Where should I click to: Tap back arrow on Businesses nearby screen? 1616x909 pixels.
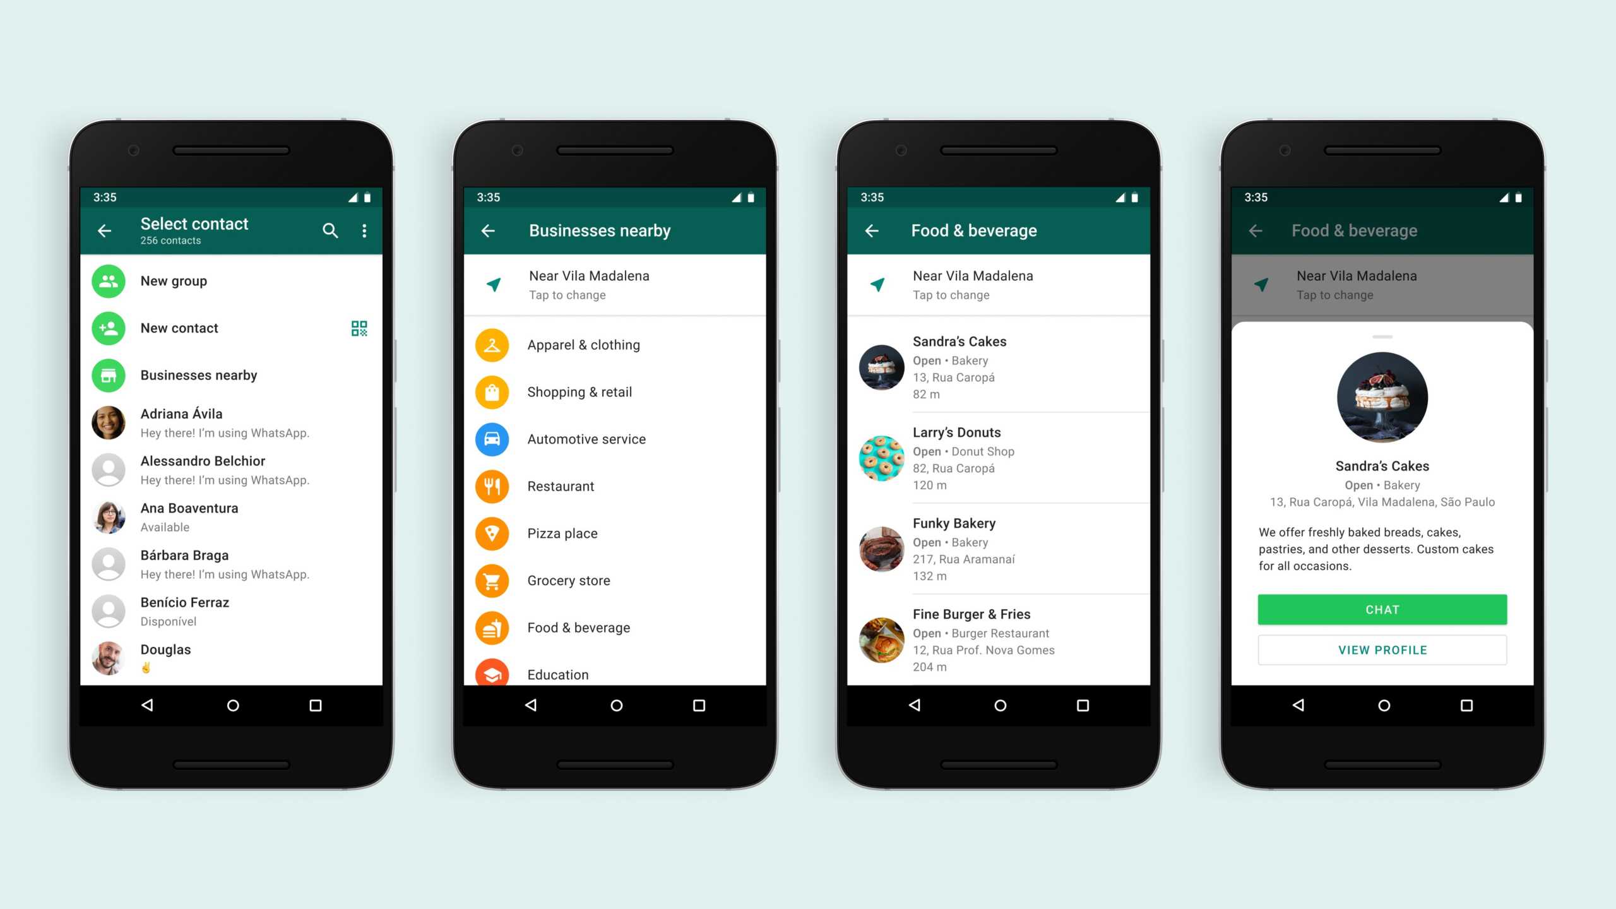click(x=489, y=230)
